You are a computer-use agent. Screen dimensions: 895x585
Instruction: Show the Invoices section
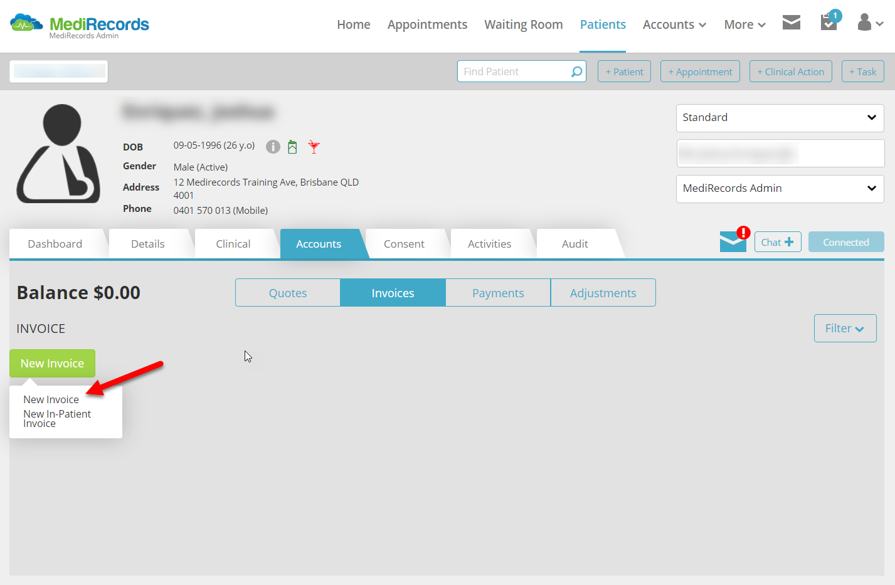[393, 293]
